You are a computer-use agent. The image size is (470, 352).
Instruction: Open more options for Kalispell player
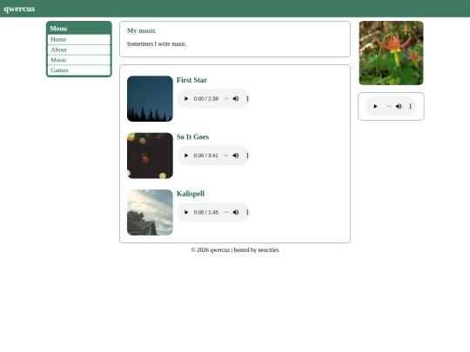(247, 212)
